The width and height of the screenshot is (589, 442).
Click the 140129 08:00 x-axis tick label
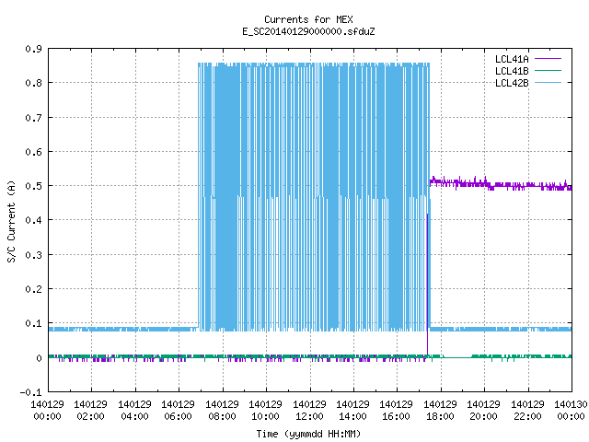coord(222,411)
